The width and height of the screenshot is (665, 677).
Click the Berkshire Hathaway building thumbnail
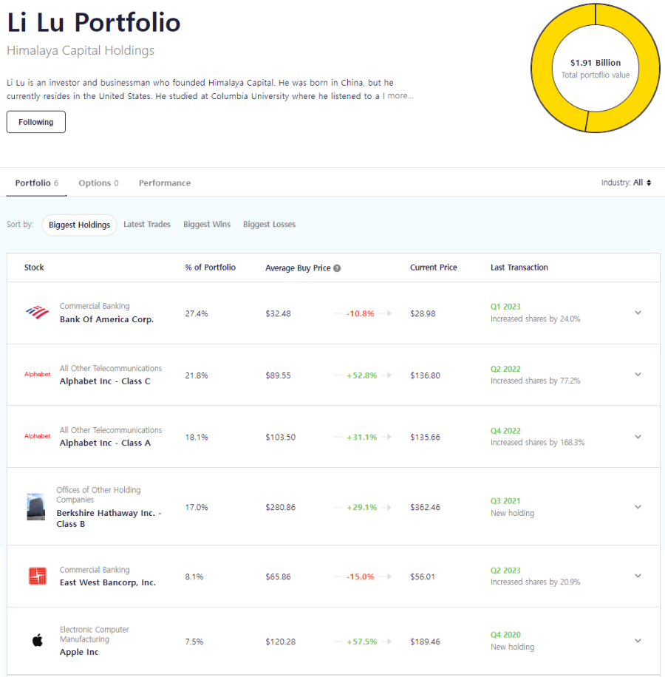pyautogui.click(x=35, y=507)
